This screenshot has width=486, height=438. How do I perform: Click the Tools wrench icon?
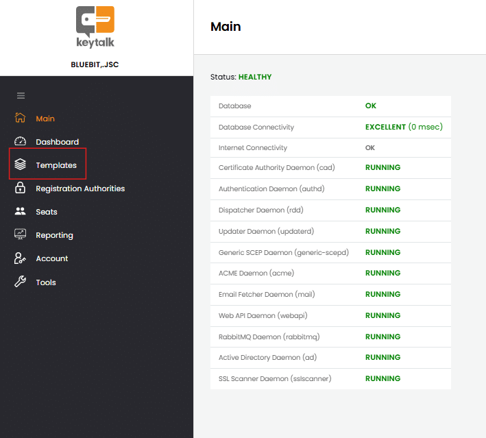(21, 282)
